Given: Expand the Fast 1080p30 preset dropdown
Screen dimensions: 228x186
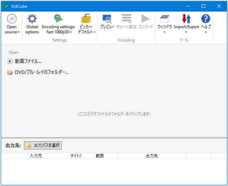Looking at the screenshot, I should click(71, 32).
